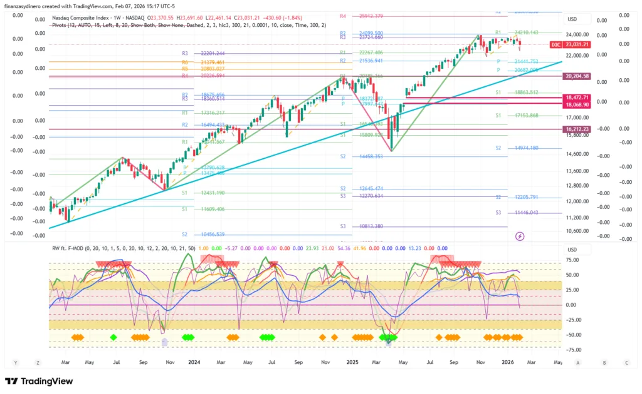Click the Z scale button
The image size is (642, 394).
[x=38, y=362]
